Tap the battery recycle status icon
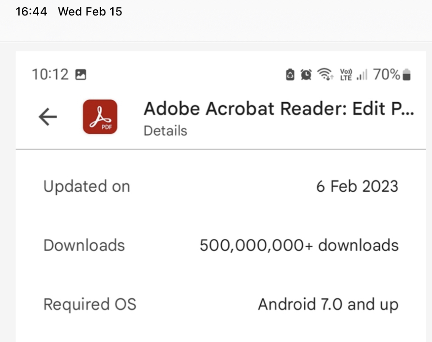Screen dimensions: 432x342 tap(290, 75)
